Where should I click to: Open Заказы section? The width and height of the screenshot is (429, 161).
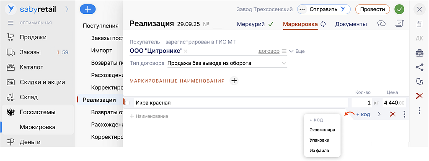(30, 52)
